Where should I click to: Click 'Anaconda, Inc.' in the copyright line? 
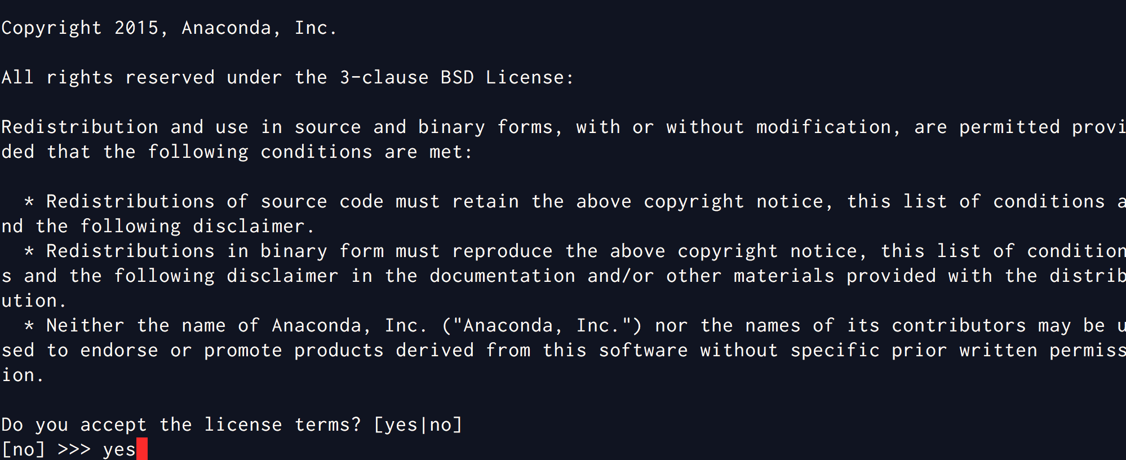pos(259,28)
